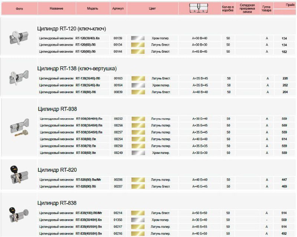Screen dimensions: 297x237
Task: Click brass swatch in row 00206
Action: click(x=138, y=180)
